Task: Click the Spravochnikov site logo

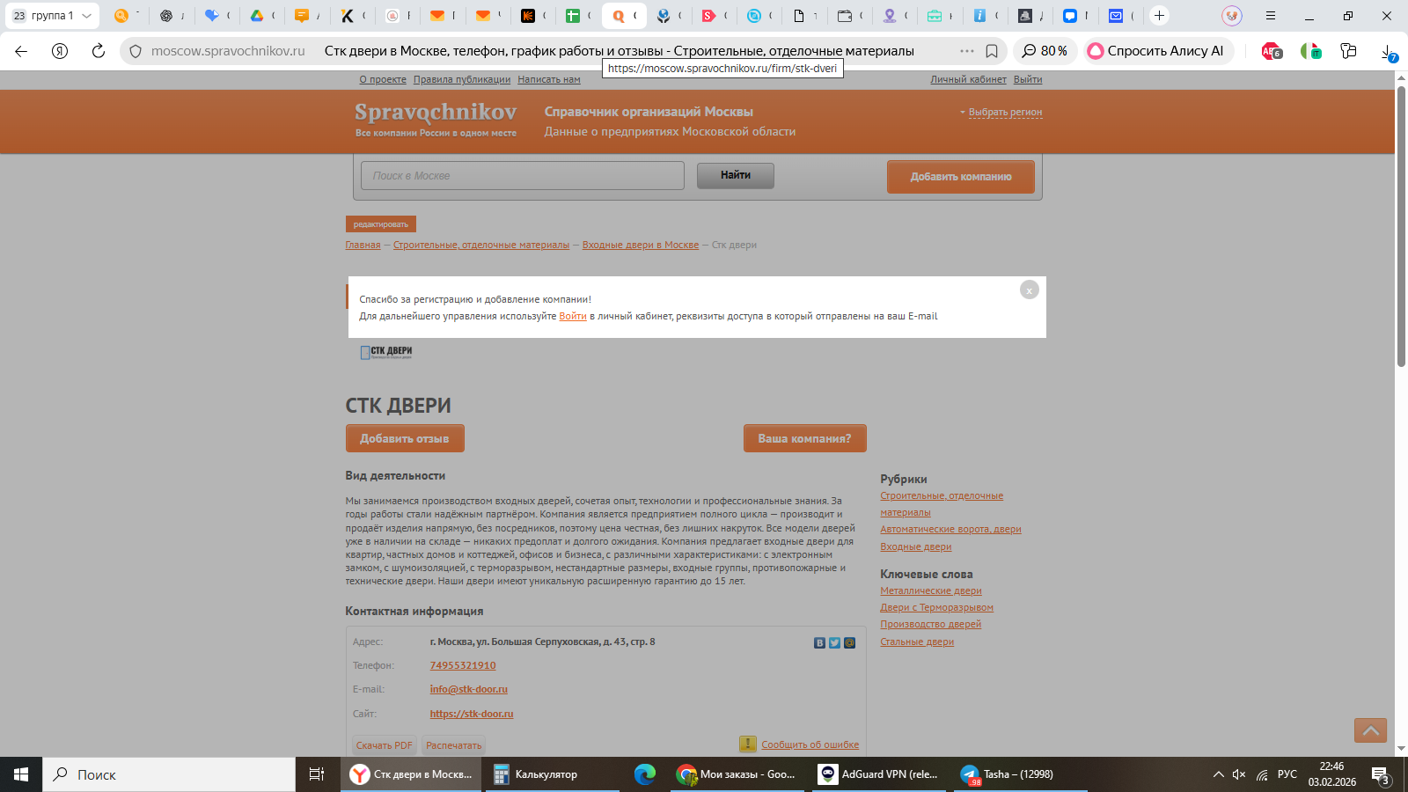Action: [x=436, y=119]
